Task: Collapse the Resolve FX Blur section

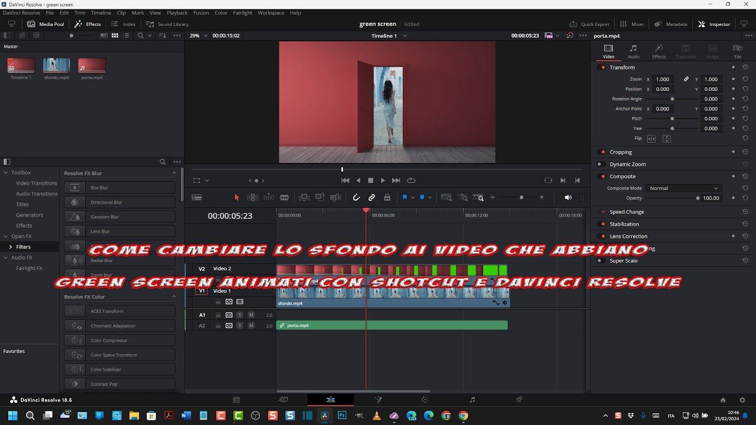Action: tap(174, 173)
